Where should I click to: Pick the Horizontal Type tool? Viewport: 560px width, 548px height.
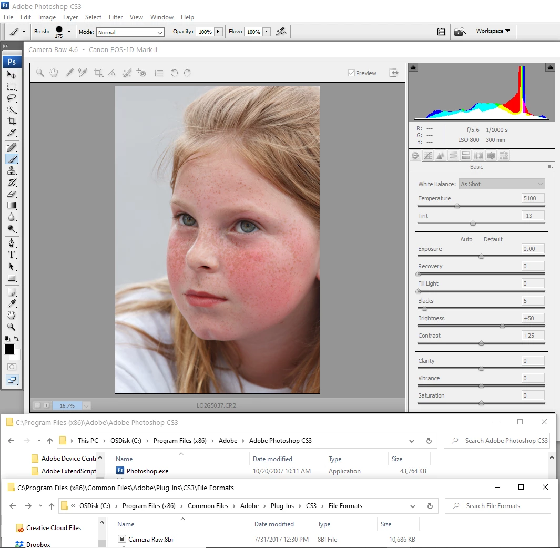12,255
